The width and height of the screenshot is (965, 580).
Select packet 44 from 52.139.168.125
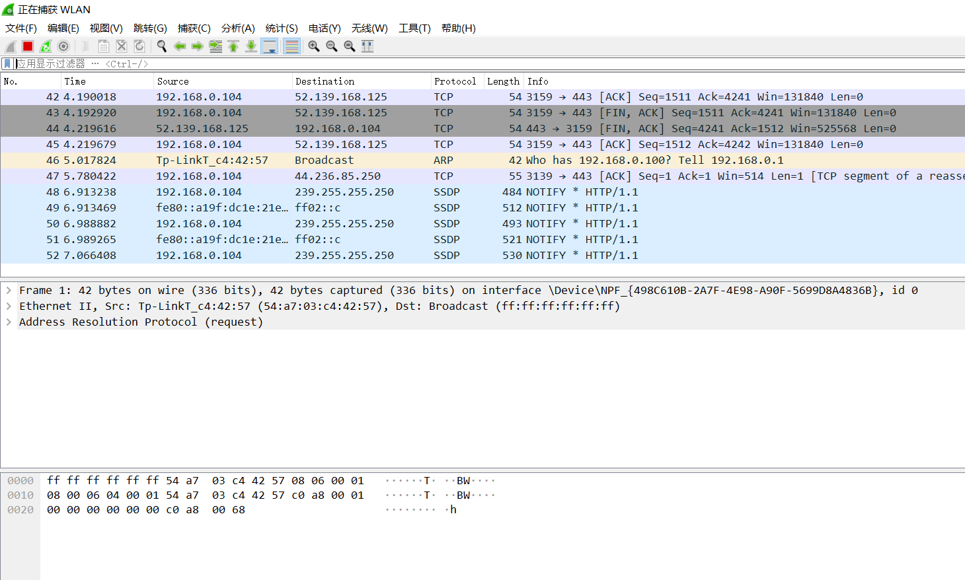point(482,129)
